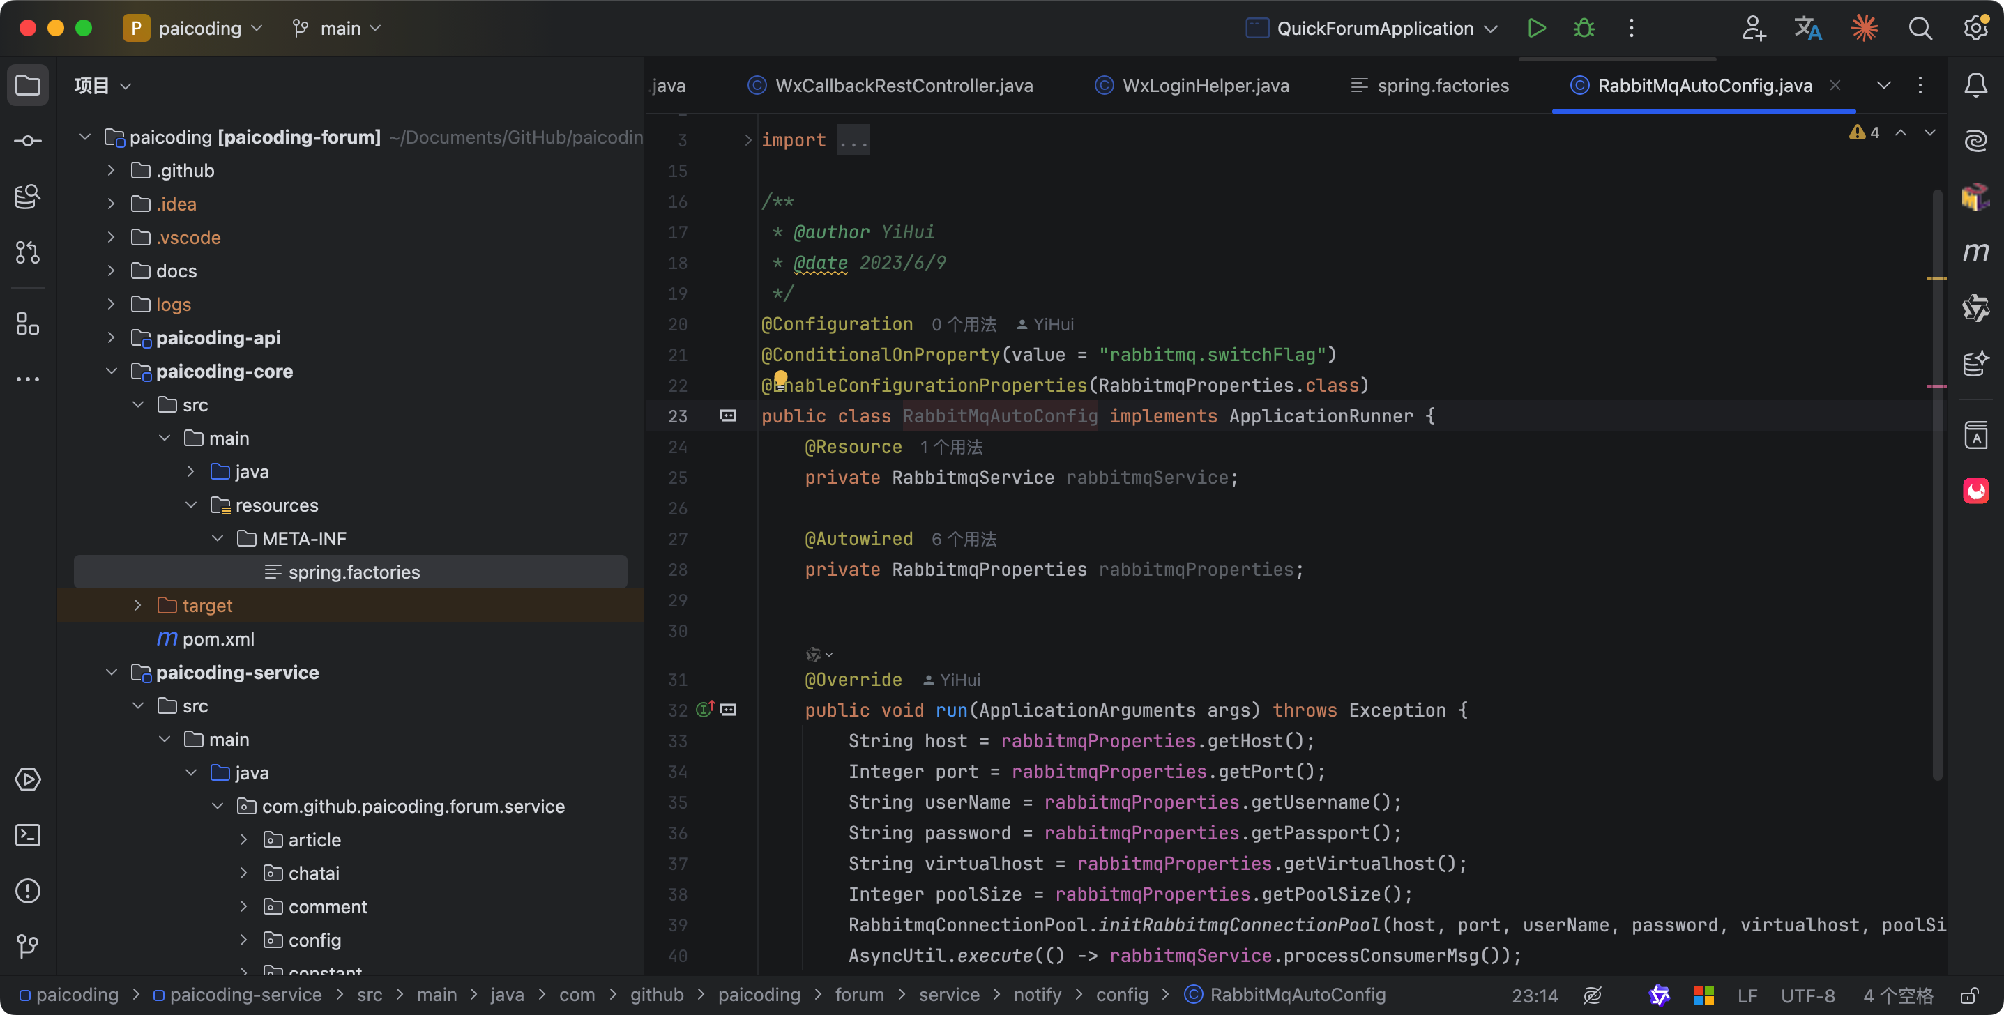Click the Debug bug icon

(1583, 29)
